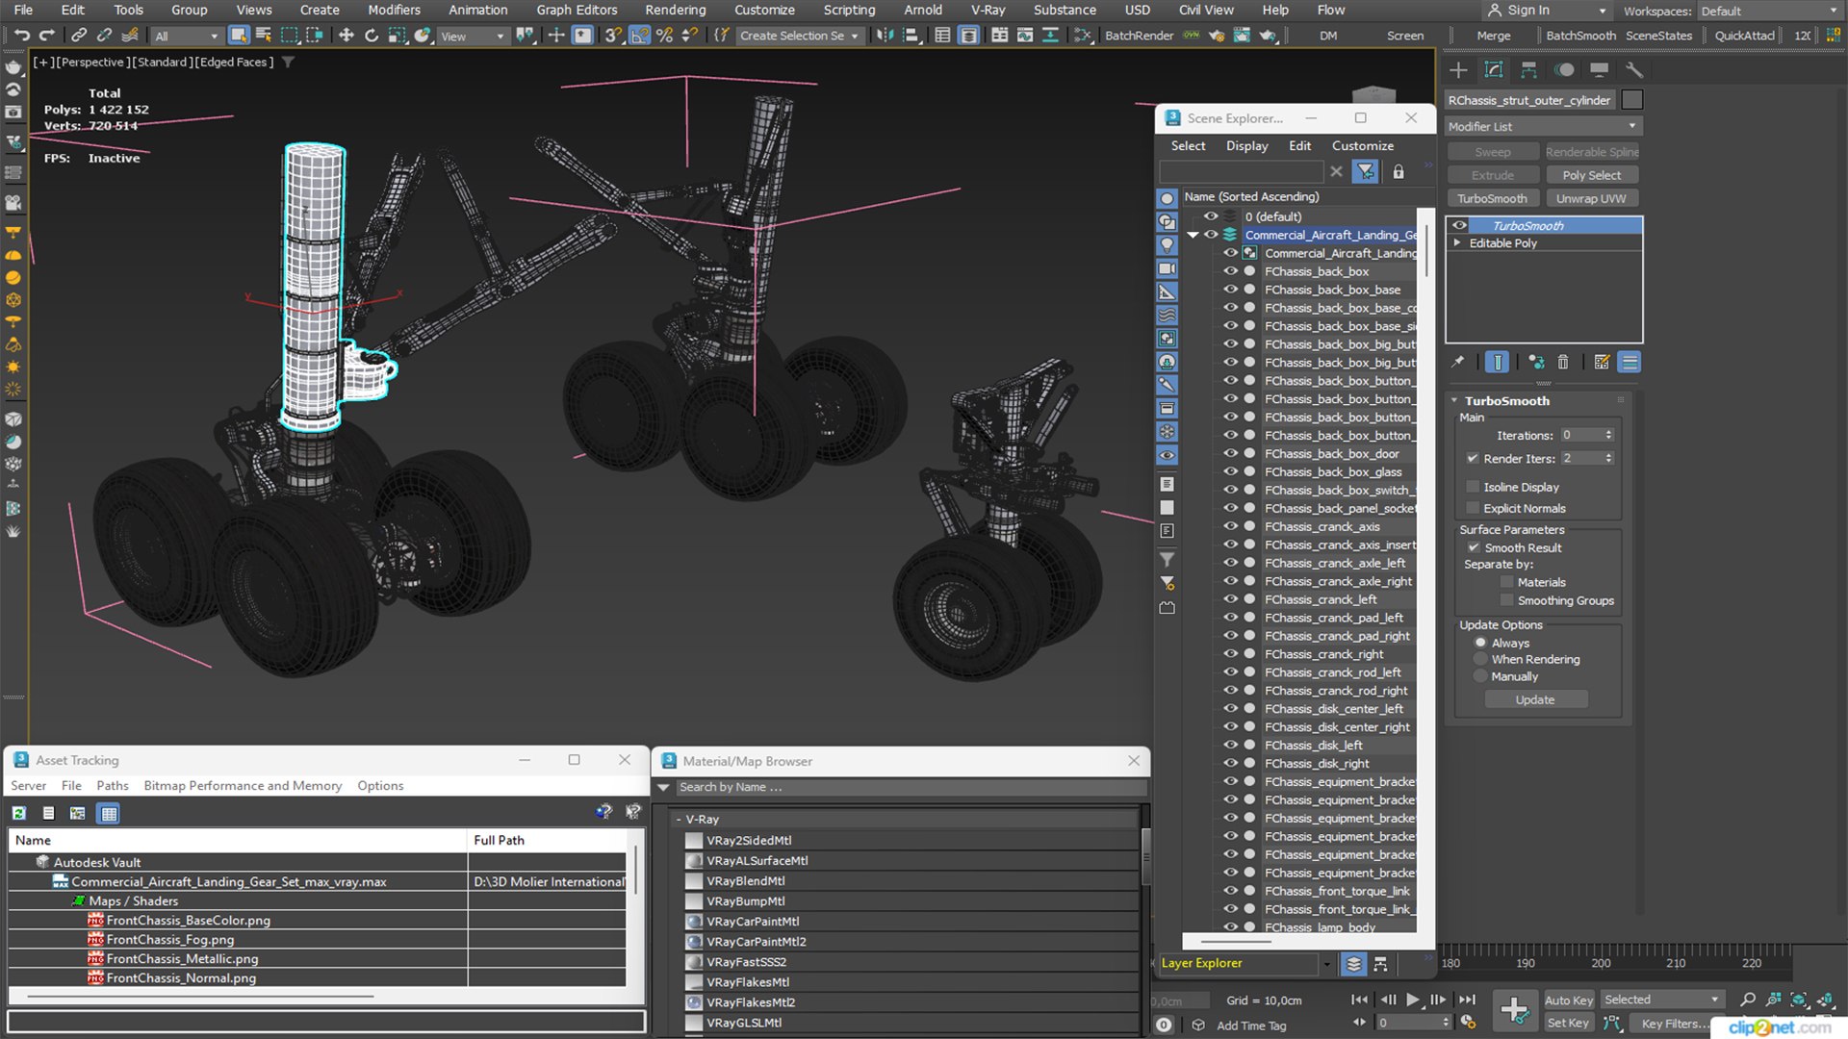Open the Selected key filter dropdown
This screenshot has height=1039, width=1848.
[x=1662, y=1000]
